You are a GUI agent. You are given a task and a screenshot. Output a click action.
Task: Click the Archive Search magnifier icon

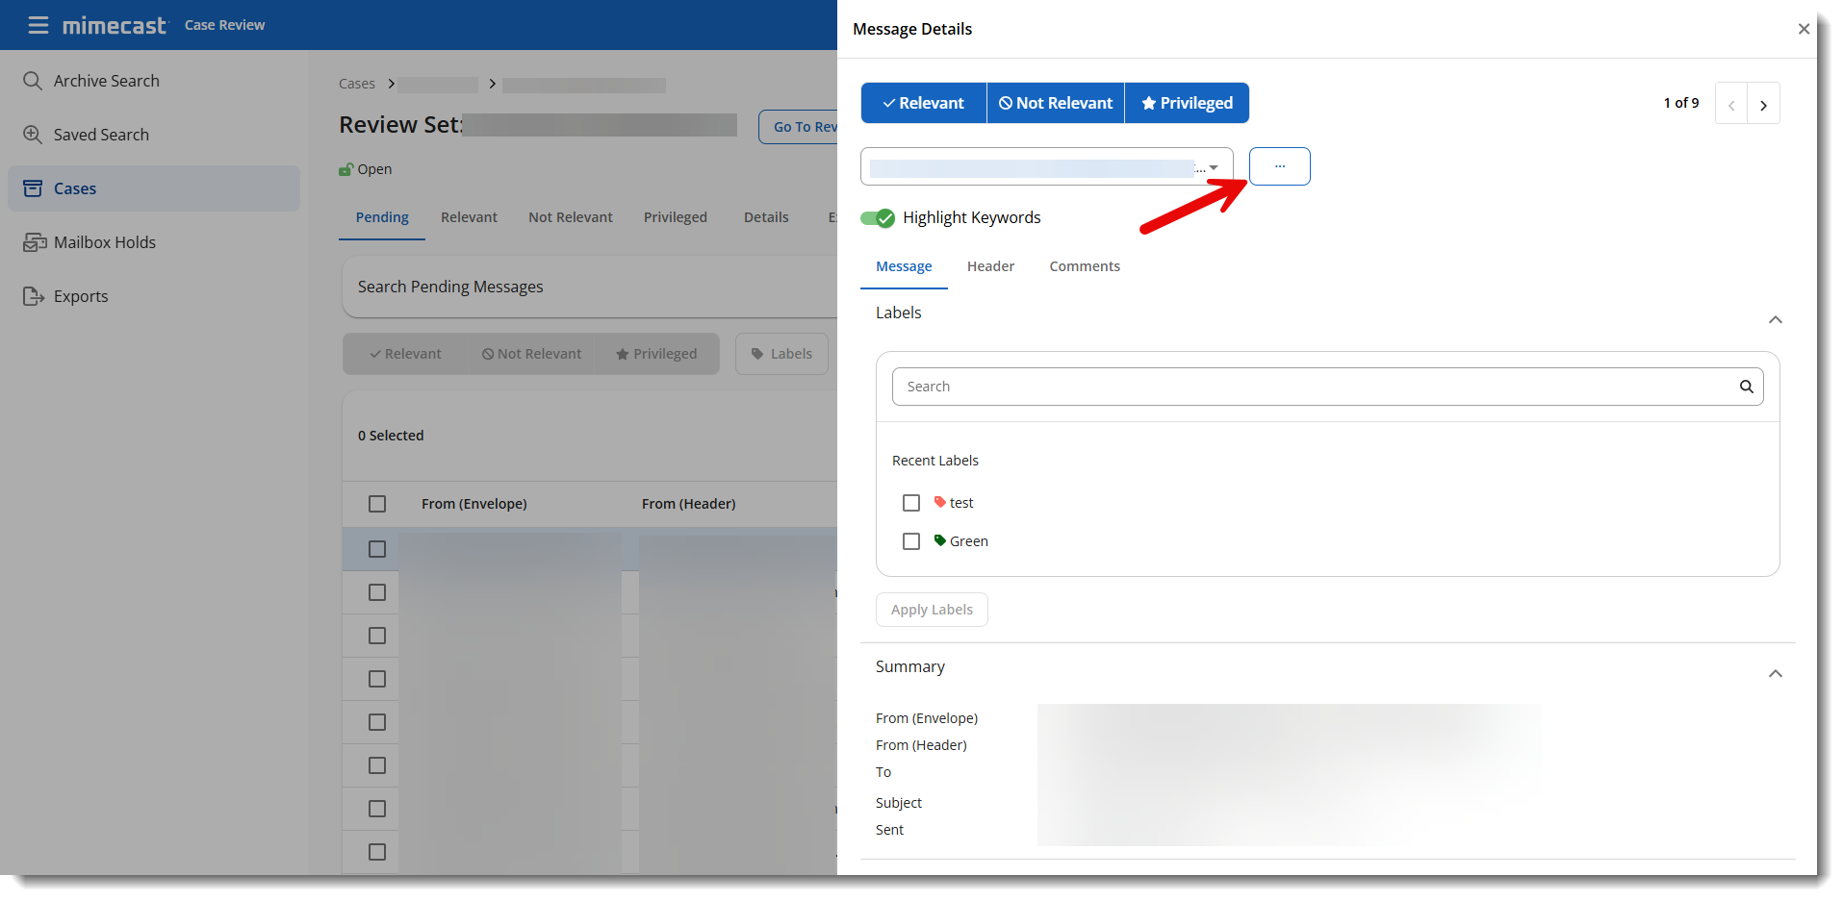33,81
